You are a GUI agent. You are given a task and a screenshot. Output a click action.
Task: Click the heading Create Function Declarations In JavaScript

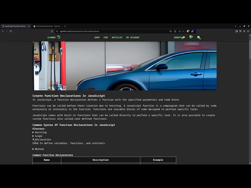click(x=69, y=96)
